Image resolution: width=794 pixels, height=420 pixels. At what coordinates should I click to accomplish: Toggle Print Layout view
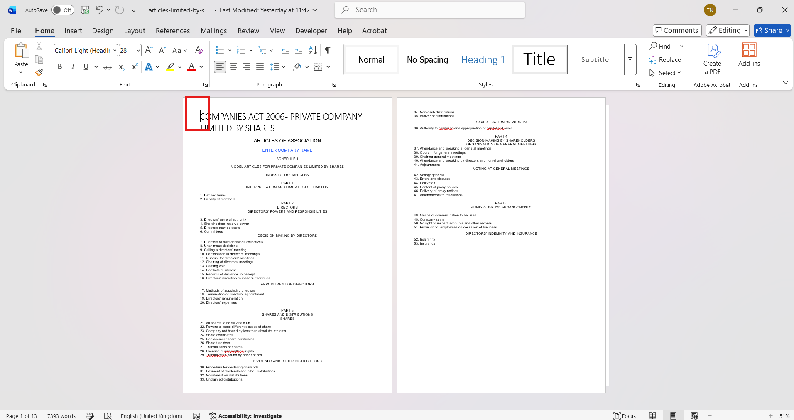pyautogui.click(x=673, y=416)
